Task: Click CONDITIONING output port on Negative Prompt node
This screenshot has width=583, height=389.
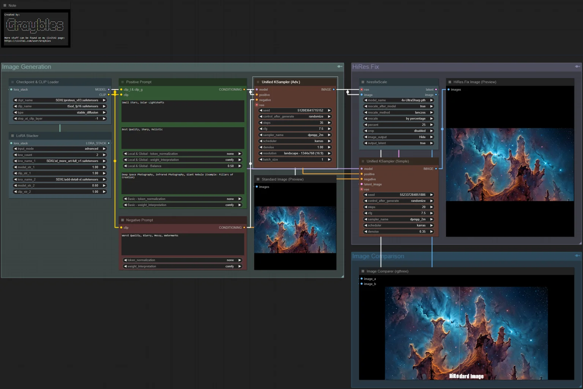Action: [244, 228]
